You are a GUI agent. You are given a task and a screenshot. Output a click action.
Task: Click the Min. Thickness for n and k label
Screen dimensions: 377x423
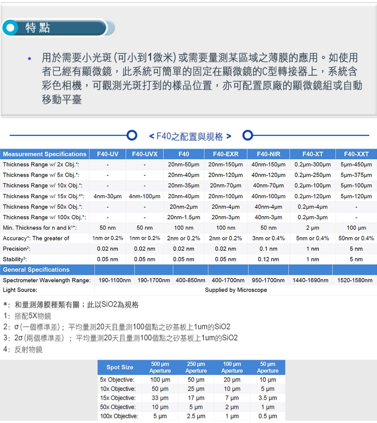[40, 228]
